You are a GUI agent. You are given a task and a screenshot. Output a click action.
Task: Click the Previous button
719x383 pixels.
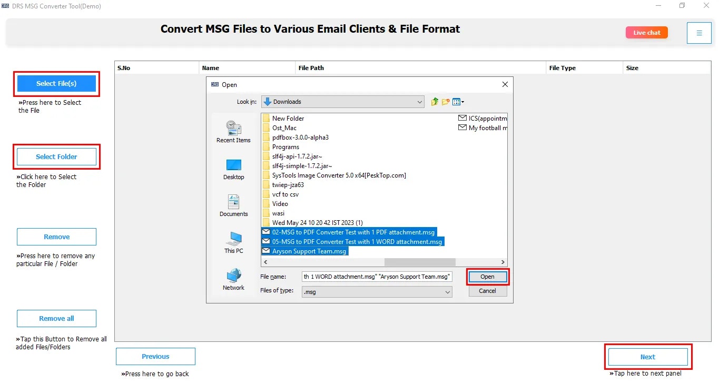point(155,356)
